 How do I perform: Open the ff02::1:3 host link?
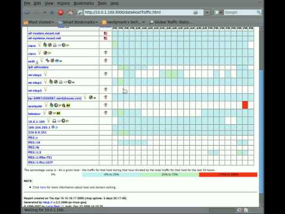(34, 152)
